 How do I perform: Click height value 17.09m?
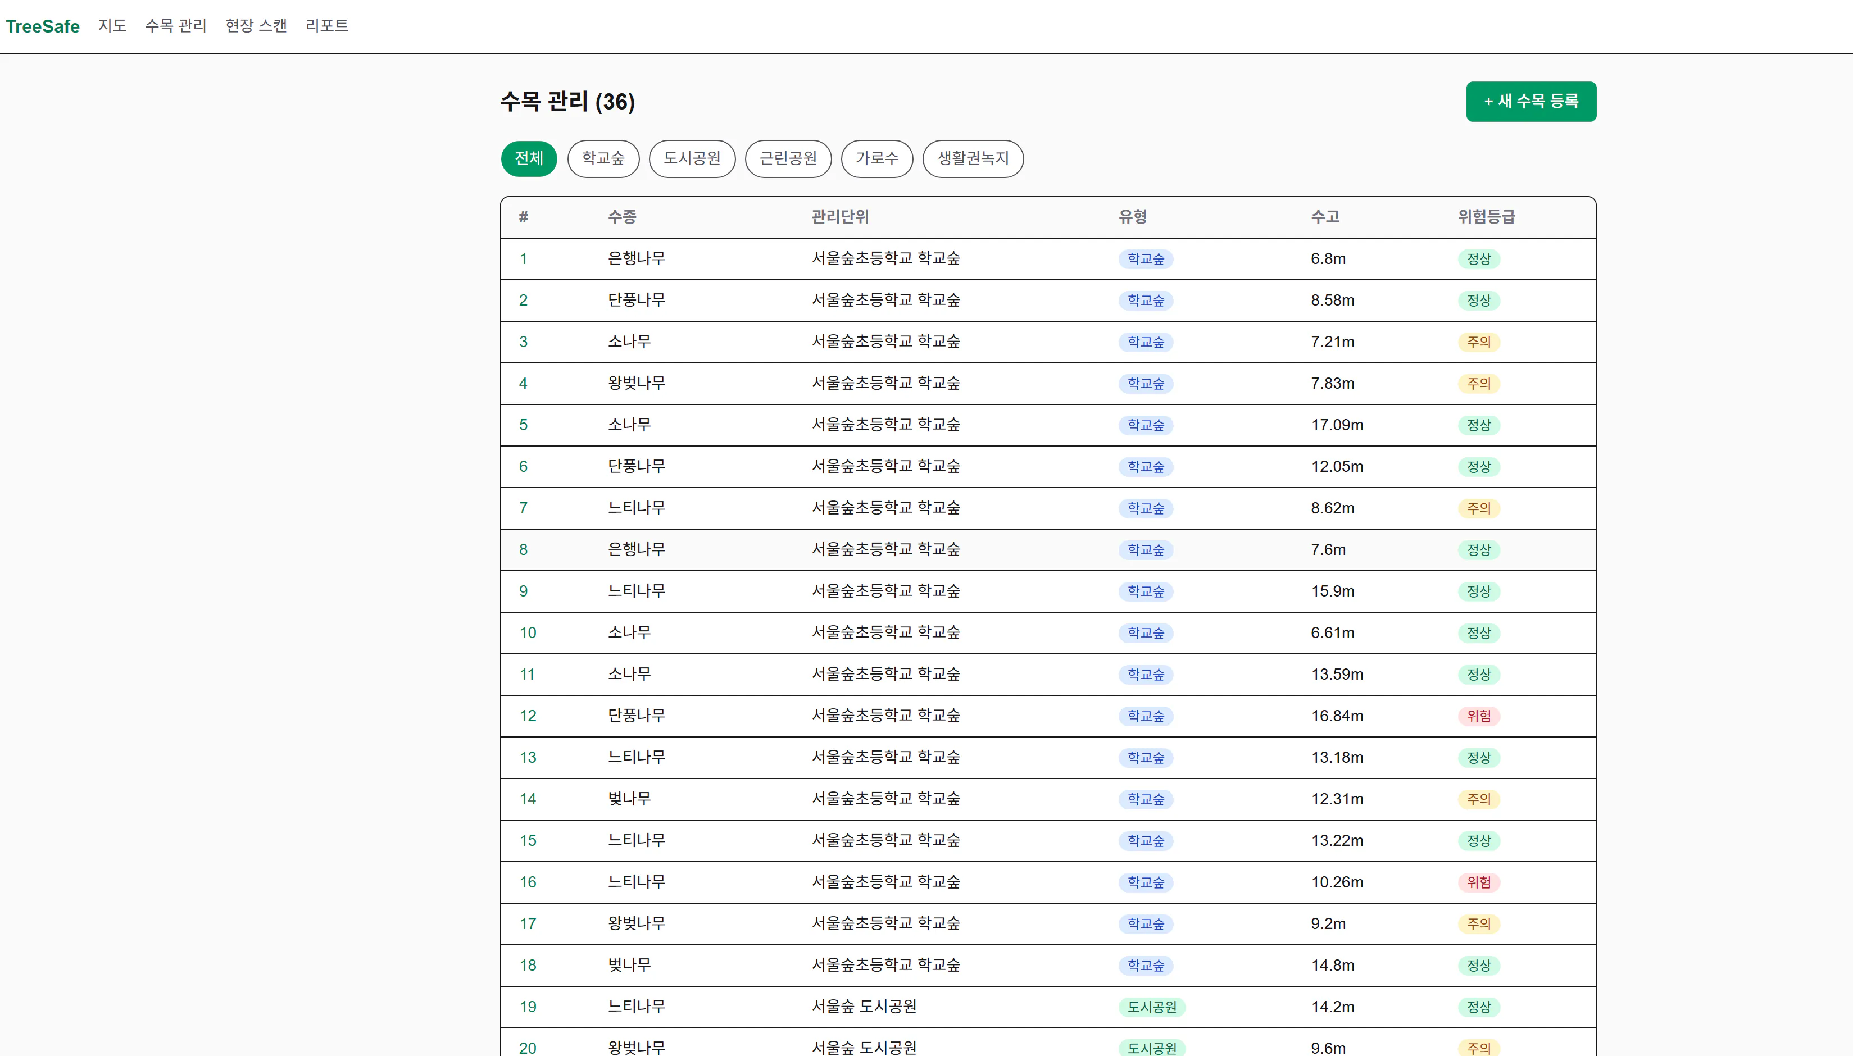tap(1337, 425)
